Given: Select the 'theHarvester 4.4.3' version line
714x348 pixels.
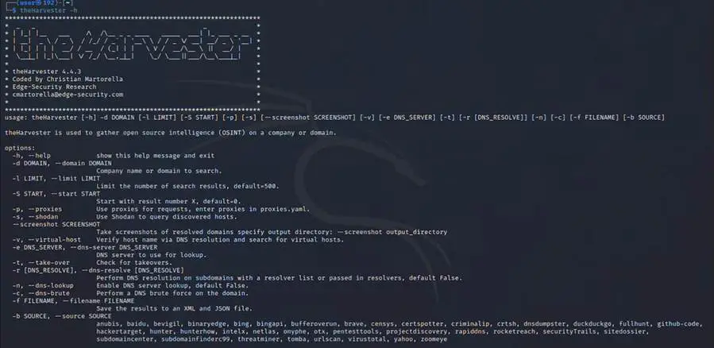Looking at the screenshot, I should (46, 72).
